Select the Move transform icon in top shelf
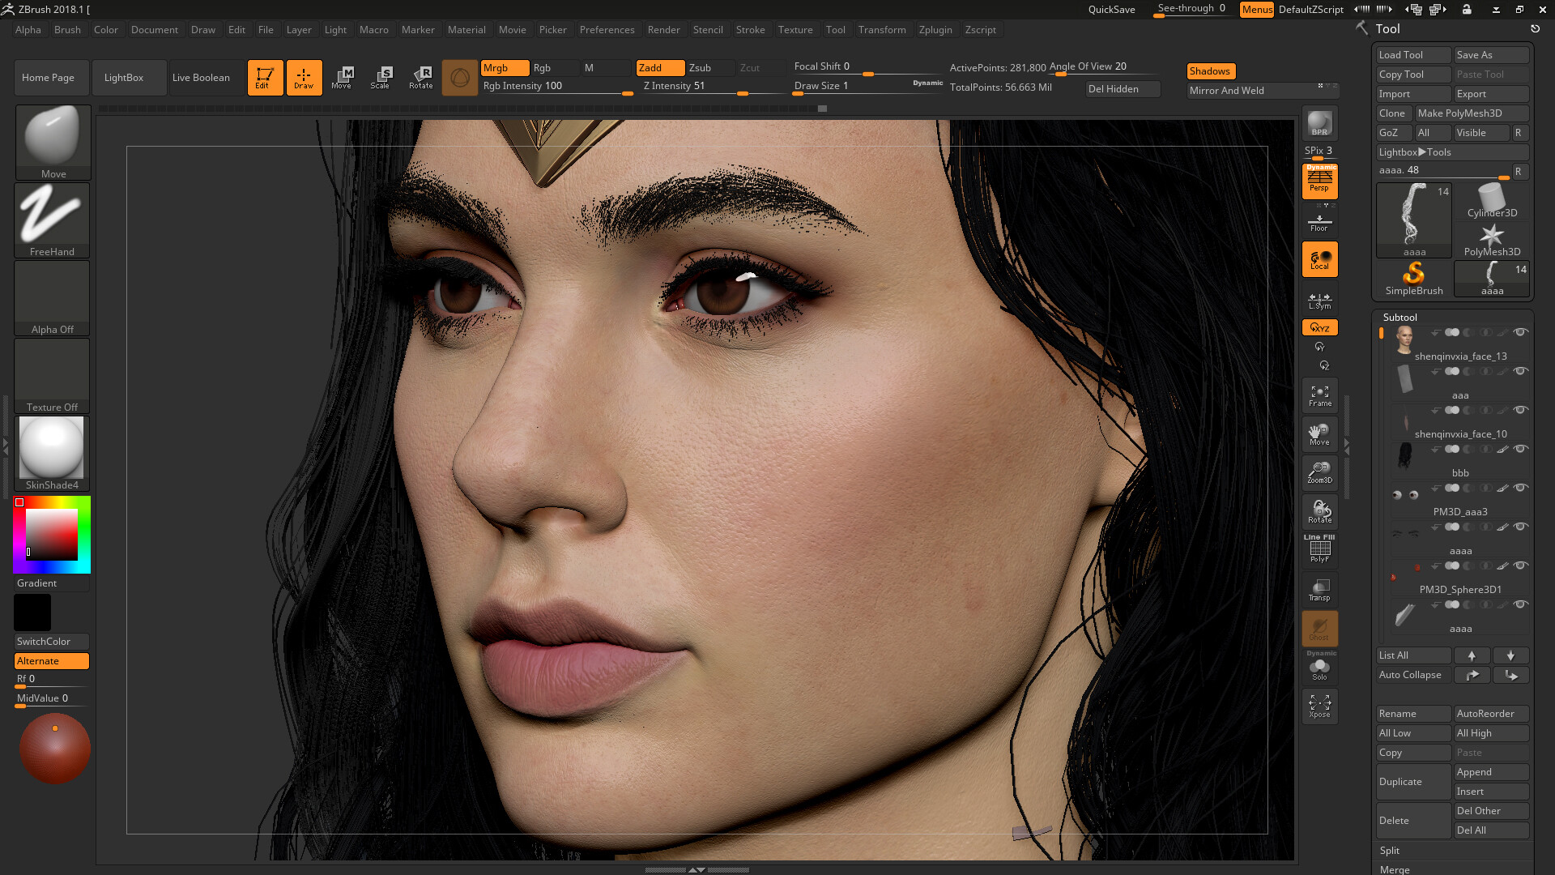Viewport: 1555px width, 875px height. click(x=342, y=78)
